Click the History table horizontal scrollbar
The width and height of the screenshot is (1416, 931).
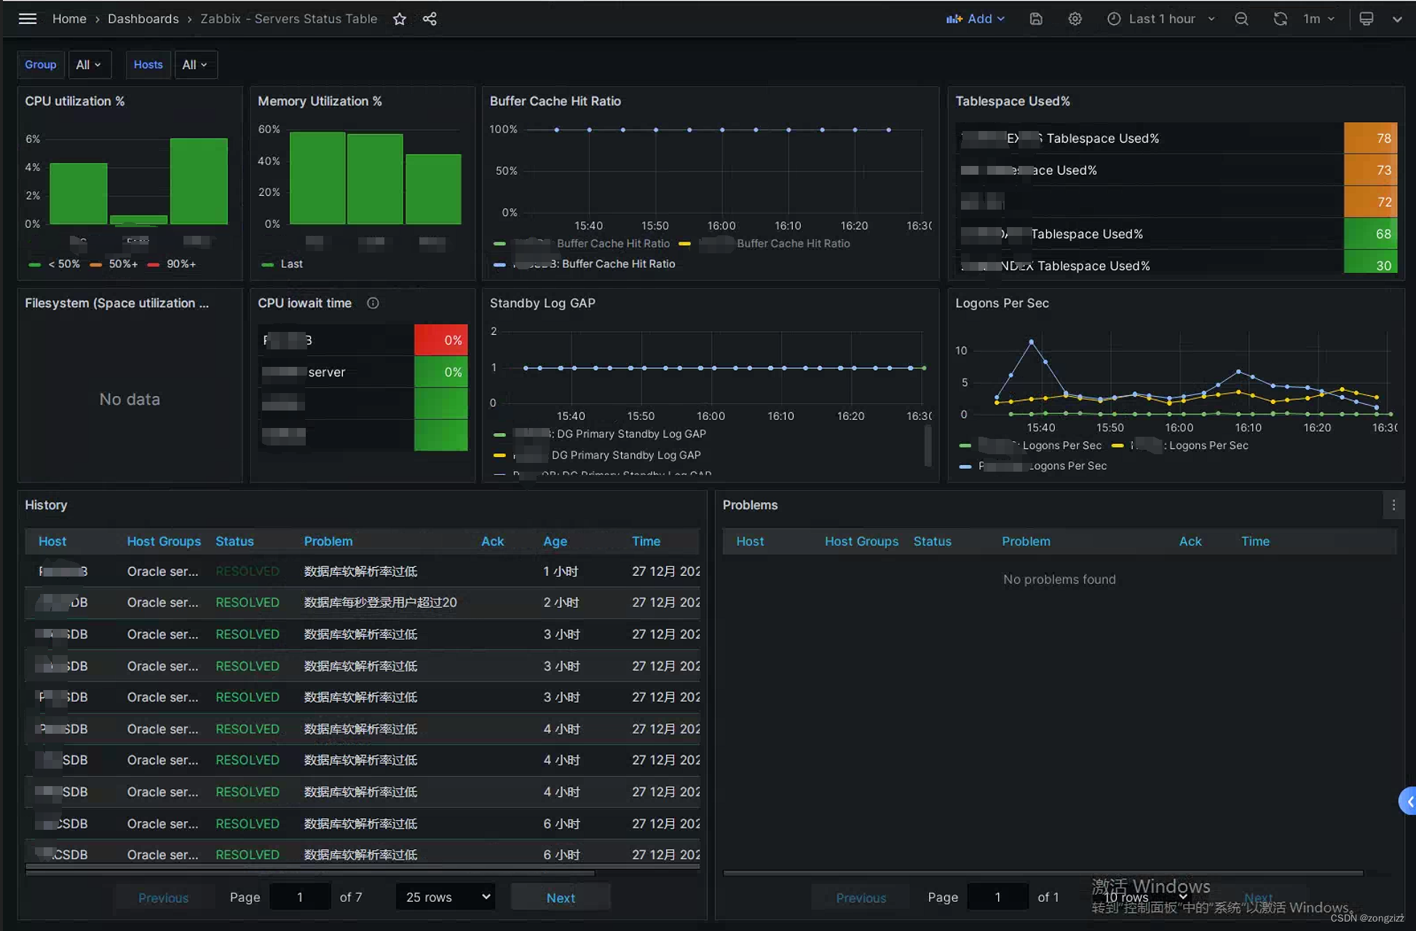point(310,871)
